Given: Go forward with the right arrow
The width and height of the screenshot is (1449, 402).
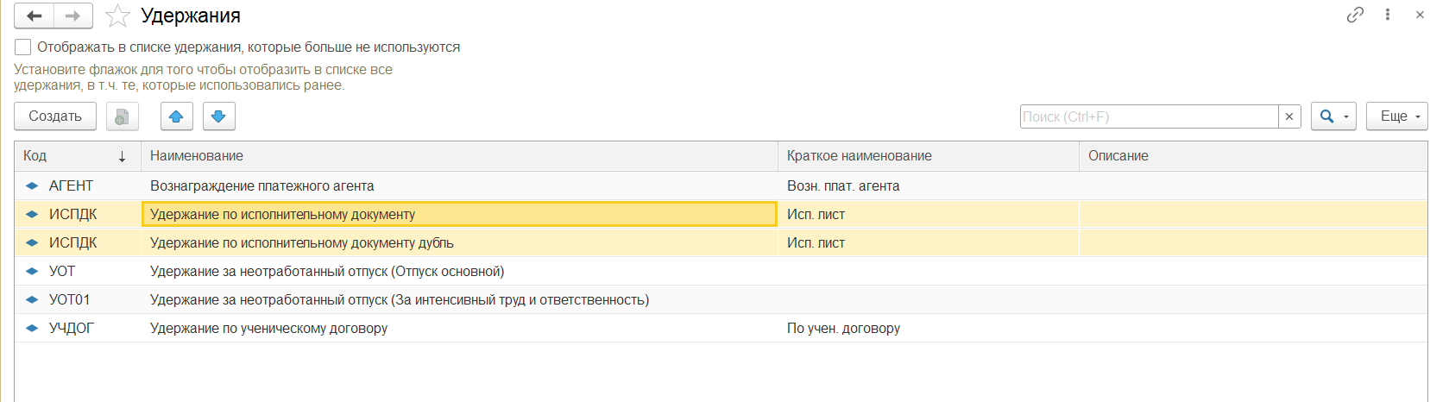Looking at the screenshot, I should click(73, 16).
